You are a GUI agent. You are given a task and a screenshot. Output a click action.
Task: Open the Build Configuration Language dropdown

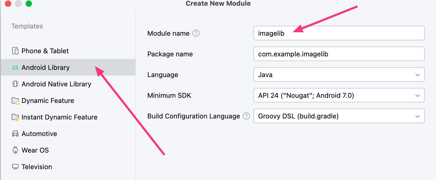pyautogui.click(x=339, y=116)
